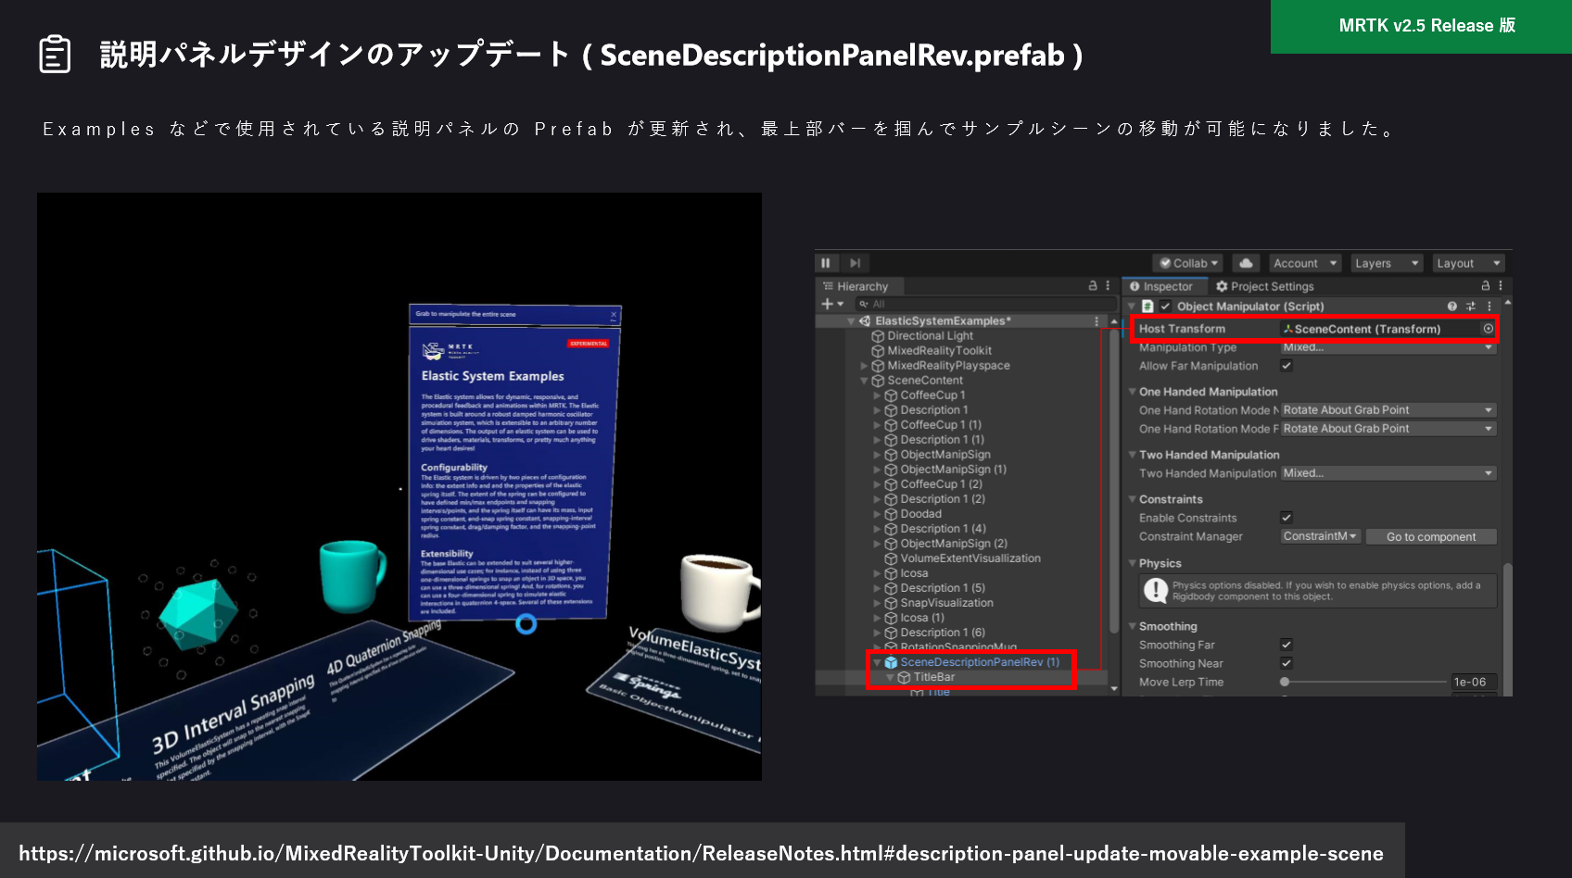
Task: Open the Constraint Manager dropdown
Action: coord(1321,536)
